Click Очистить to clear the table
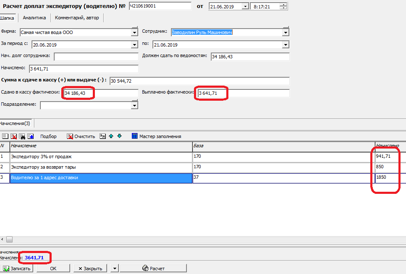 point(81,136)
